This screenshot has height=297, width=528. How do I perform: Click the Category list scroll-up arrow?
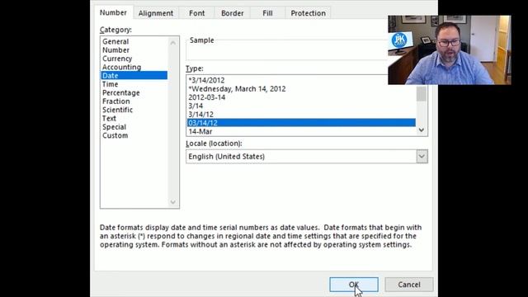tap(173, 43)
